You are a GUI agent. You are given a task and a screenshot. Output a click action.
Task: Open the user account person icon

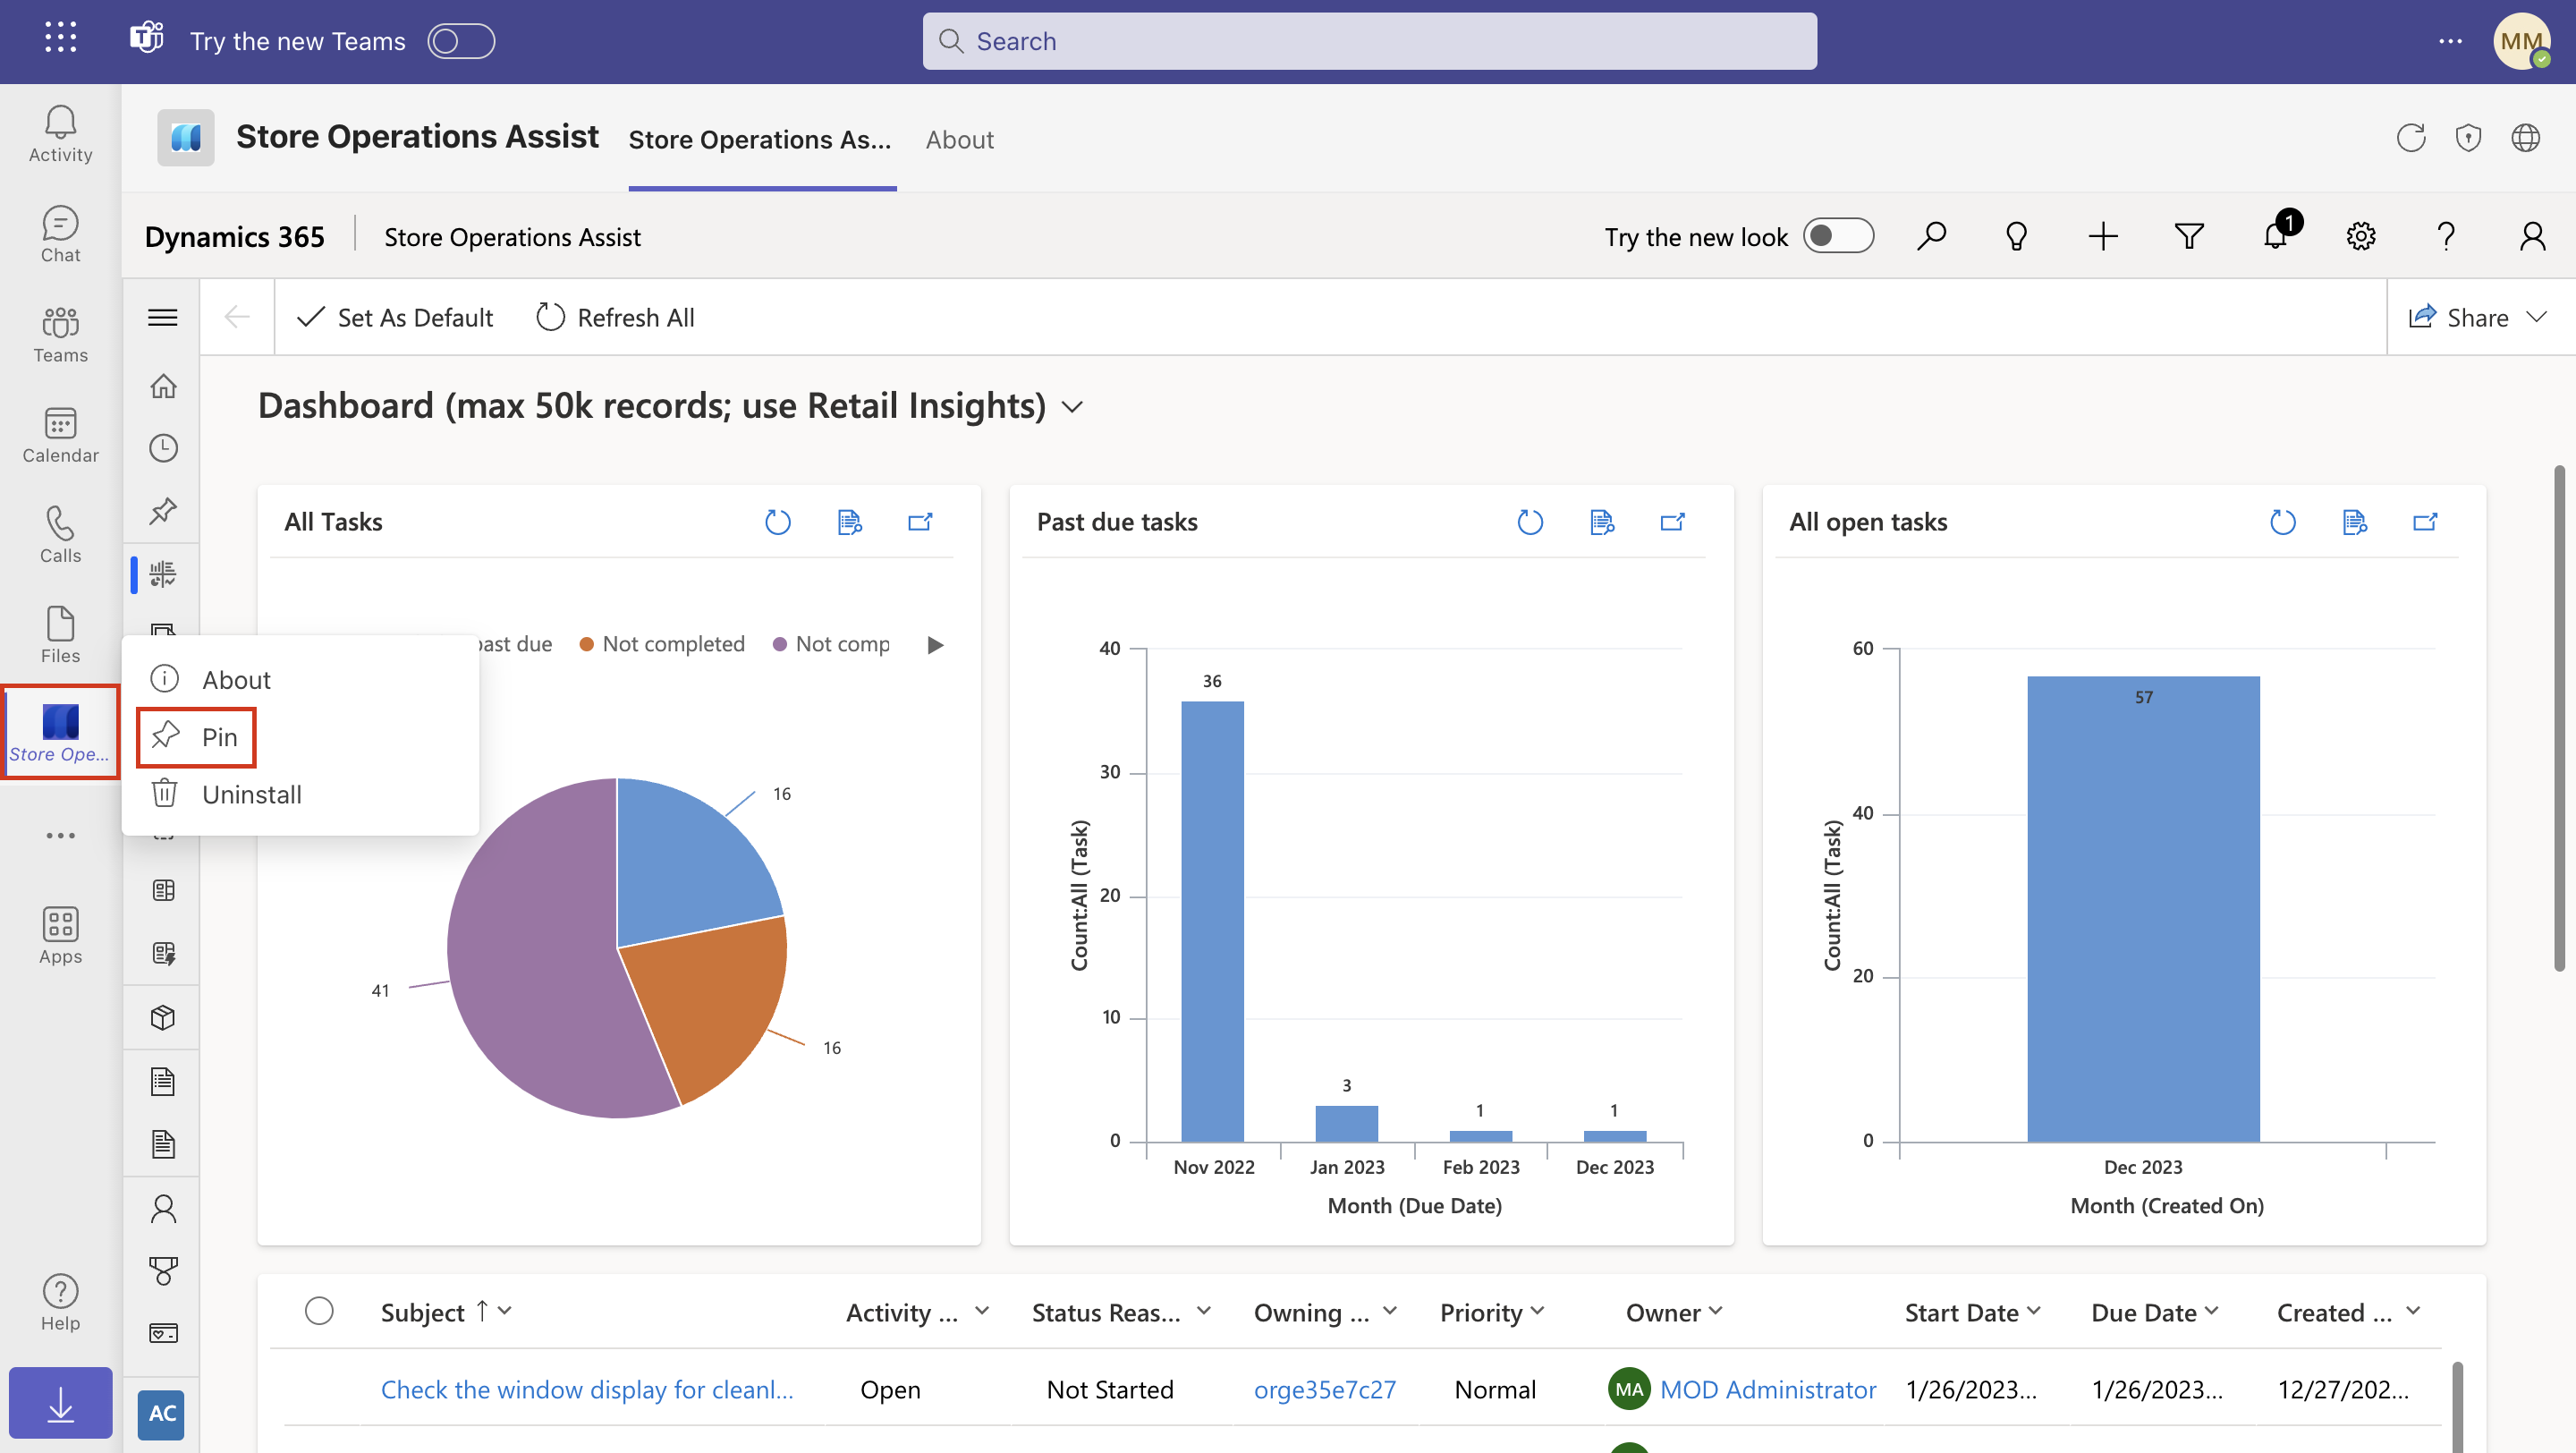(2532, 236)
